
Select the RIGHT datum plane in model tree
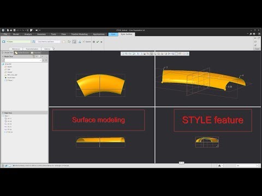coord(8,66)
